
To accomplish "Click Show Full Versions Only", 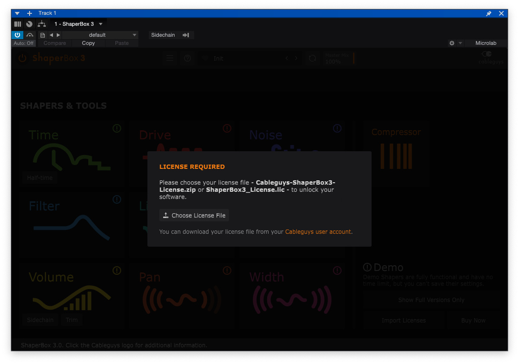I will [431, 300].
